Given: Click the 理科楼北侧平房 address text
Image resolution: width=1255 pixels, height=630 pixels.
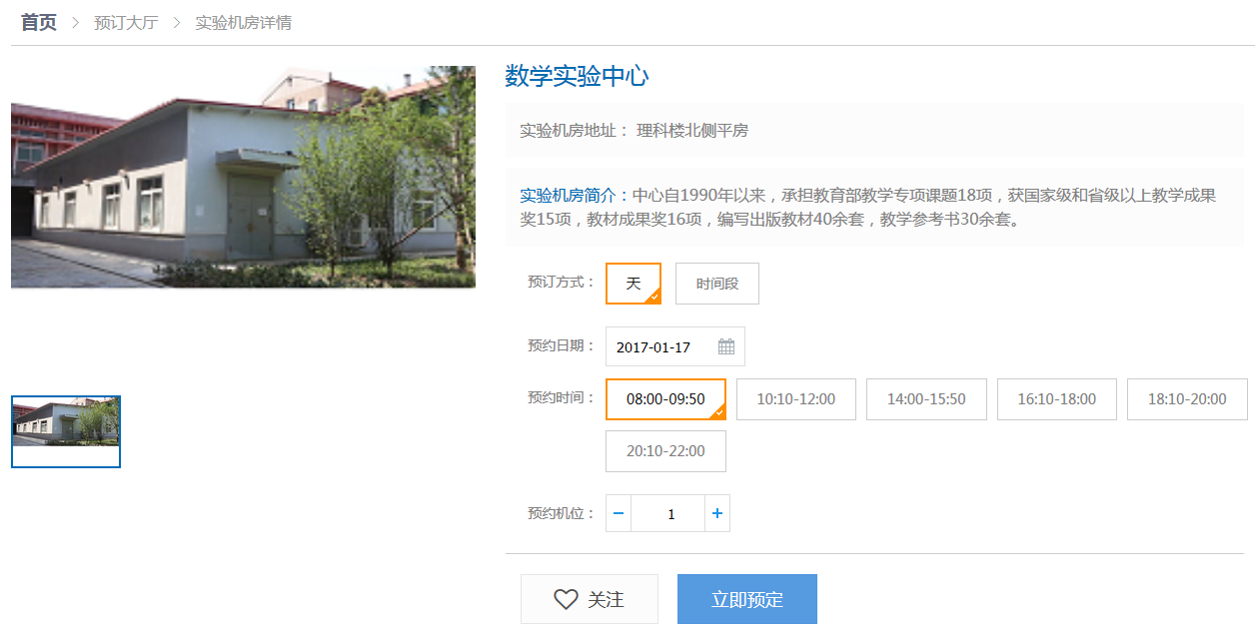Looking at the screenshot, I should [x=692, y=131].
